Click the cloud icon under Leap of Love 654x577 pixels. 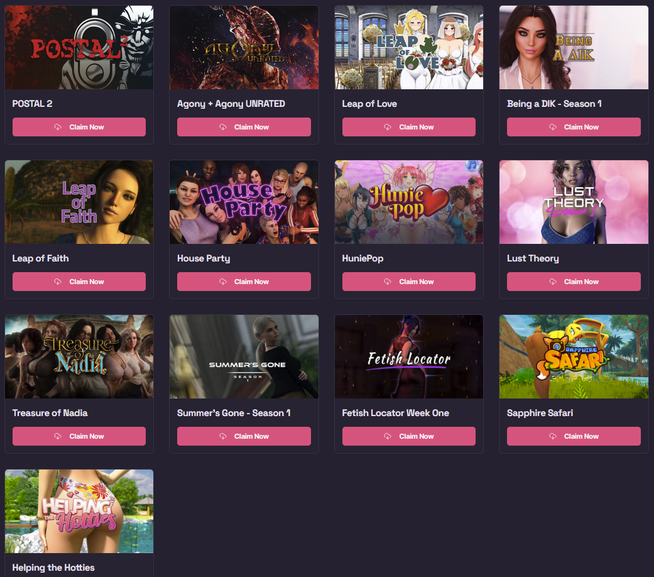[388, 127]
